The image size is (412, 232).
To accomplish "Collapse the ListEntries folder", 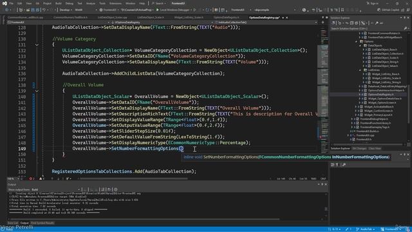I will [360, 70].
